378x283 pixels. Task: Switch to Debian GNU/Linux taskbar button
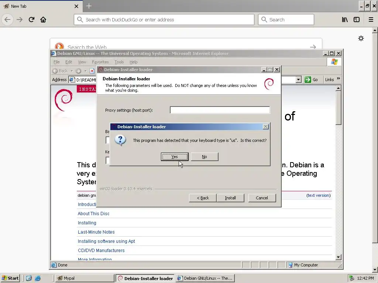coord(205,278)
